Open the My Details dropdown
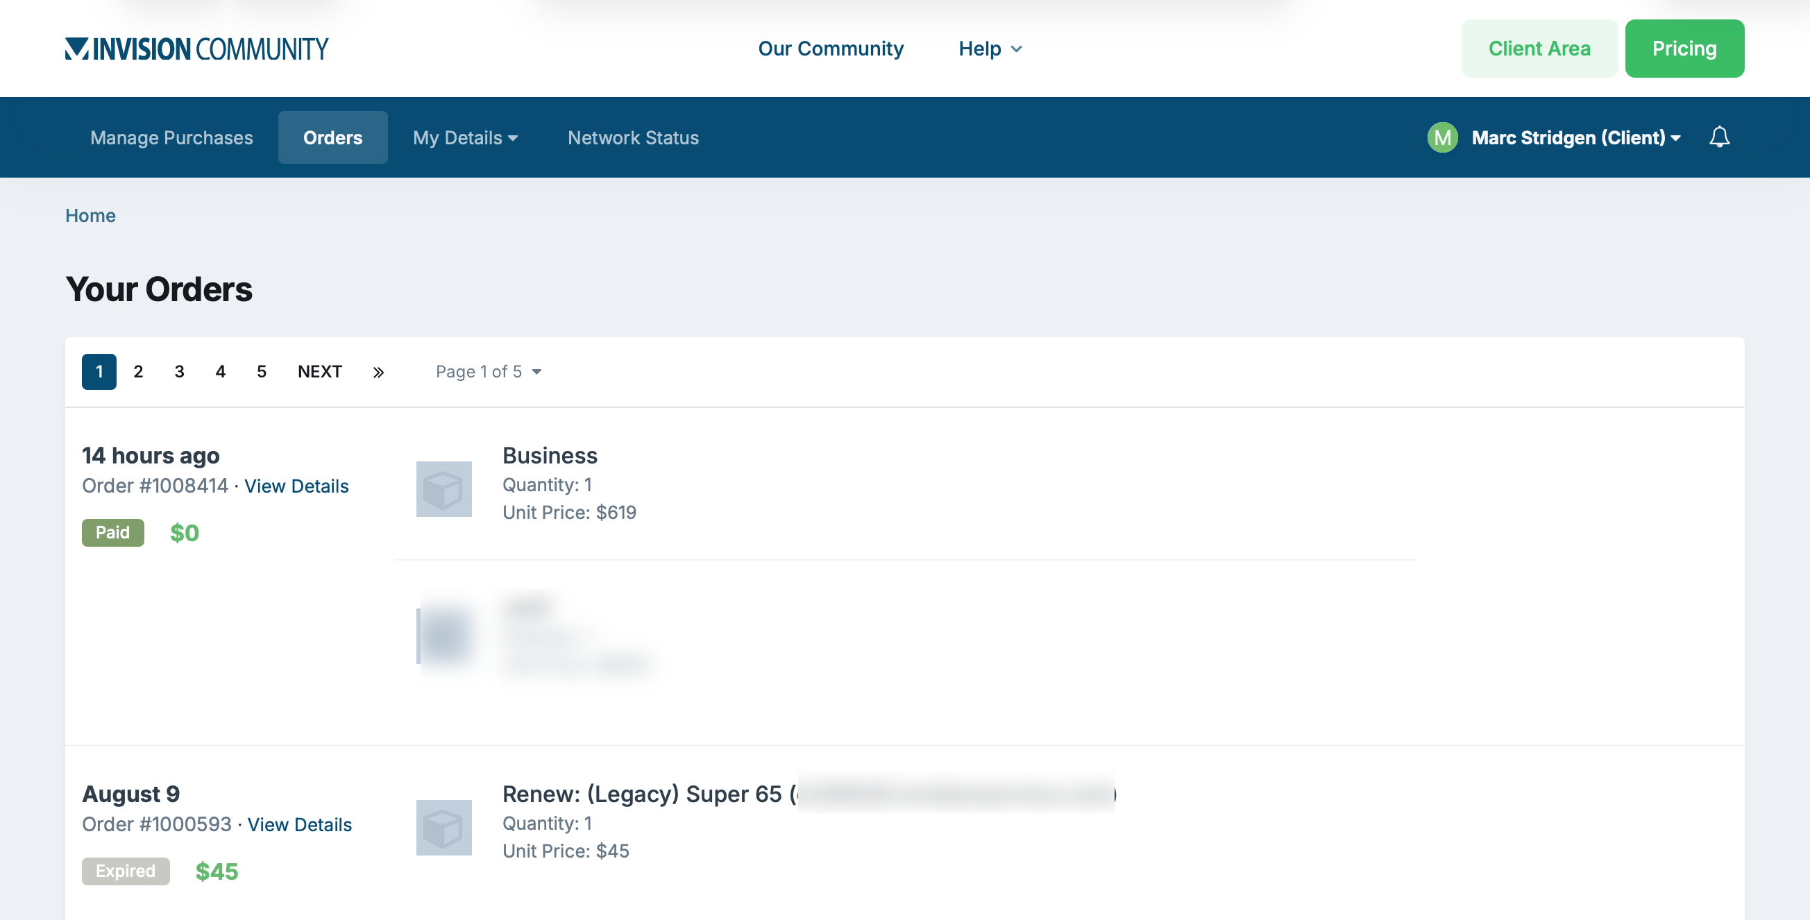The width and height of the screenshot is (1810, 920). 465,137
